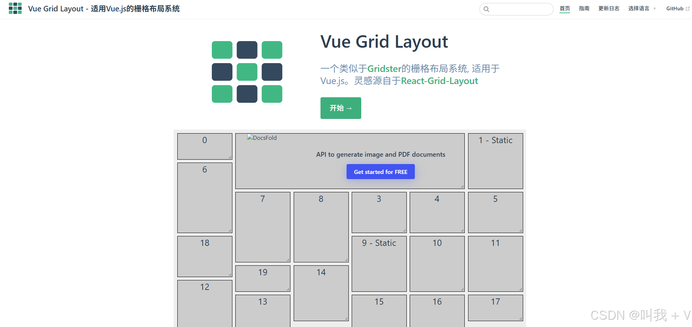Click the 开始 → start button

pyautogui.click(x=341, y=108)
